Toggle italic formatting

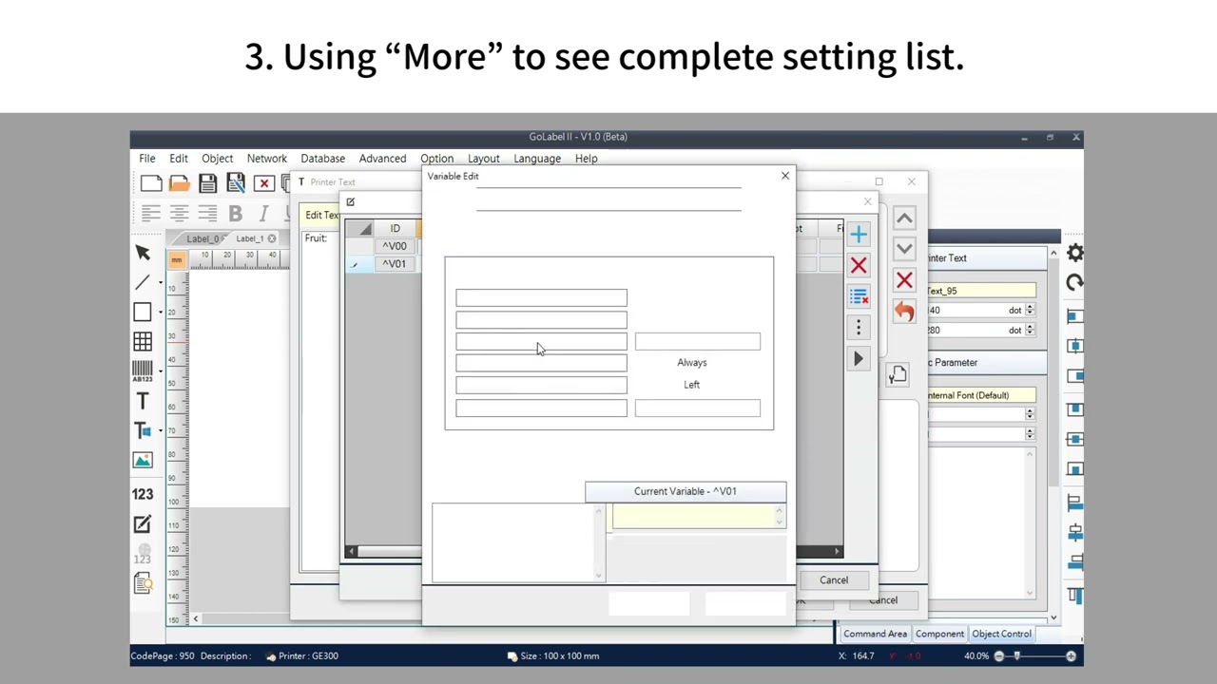point(263,214)
